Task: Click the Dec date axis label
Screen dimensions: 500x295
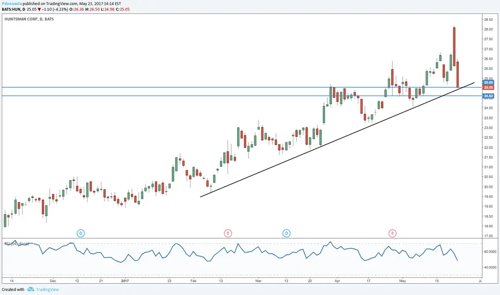Action: (x=53, y=281)
